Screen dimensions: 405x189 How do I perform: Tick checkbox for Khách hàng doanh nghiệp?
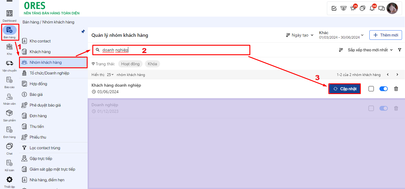coord(371,89)
